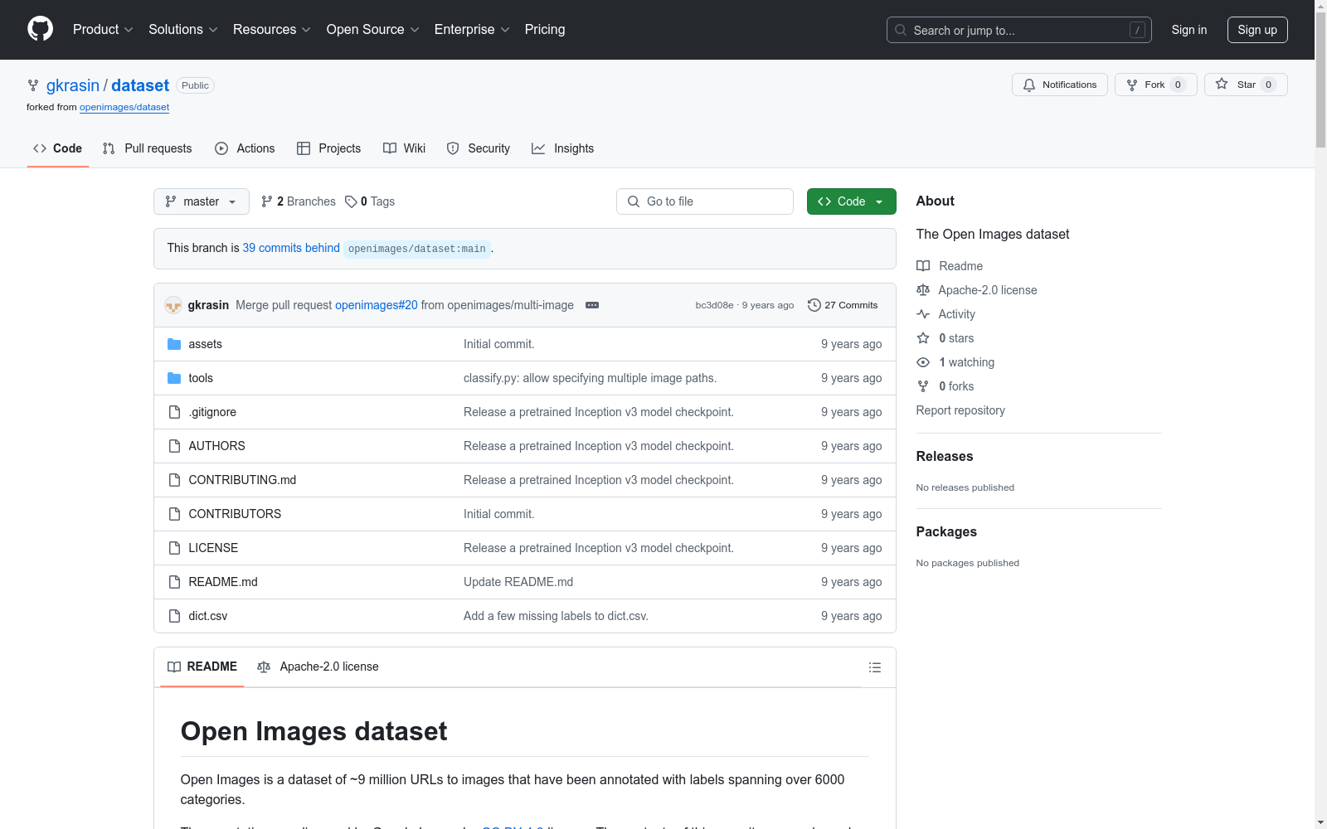This screenshot has width=1327, height=829.
Task: Open the CONTRIBUTING.md file
Action: [242, 480]
